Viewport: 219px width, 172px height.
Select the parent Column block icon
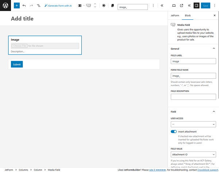pos(80,5)
